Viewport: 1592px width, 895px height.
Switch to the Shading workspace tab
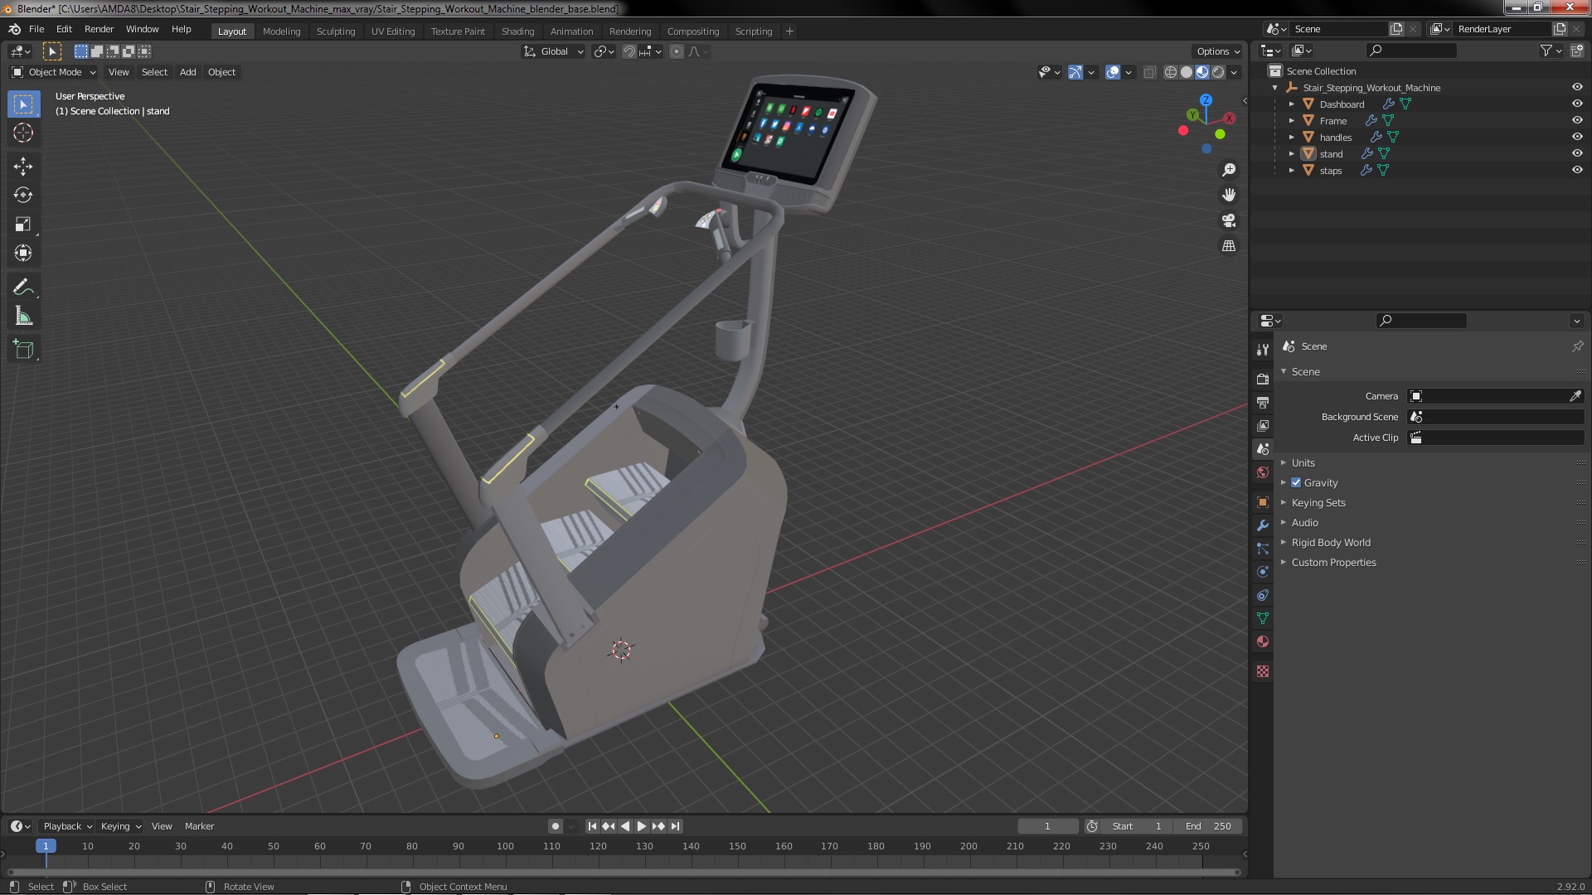point(517,31)
